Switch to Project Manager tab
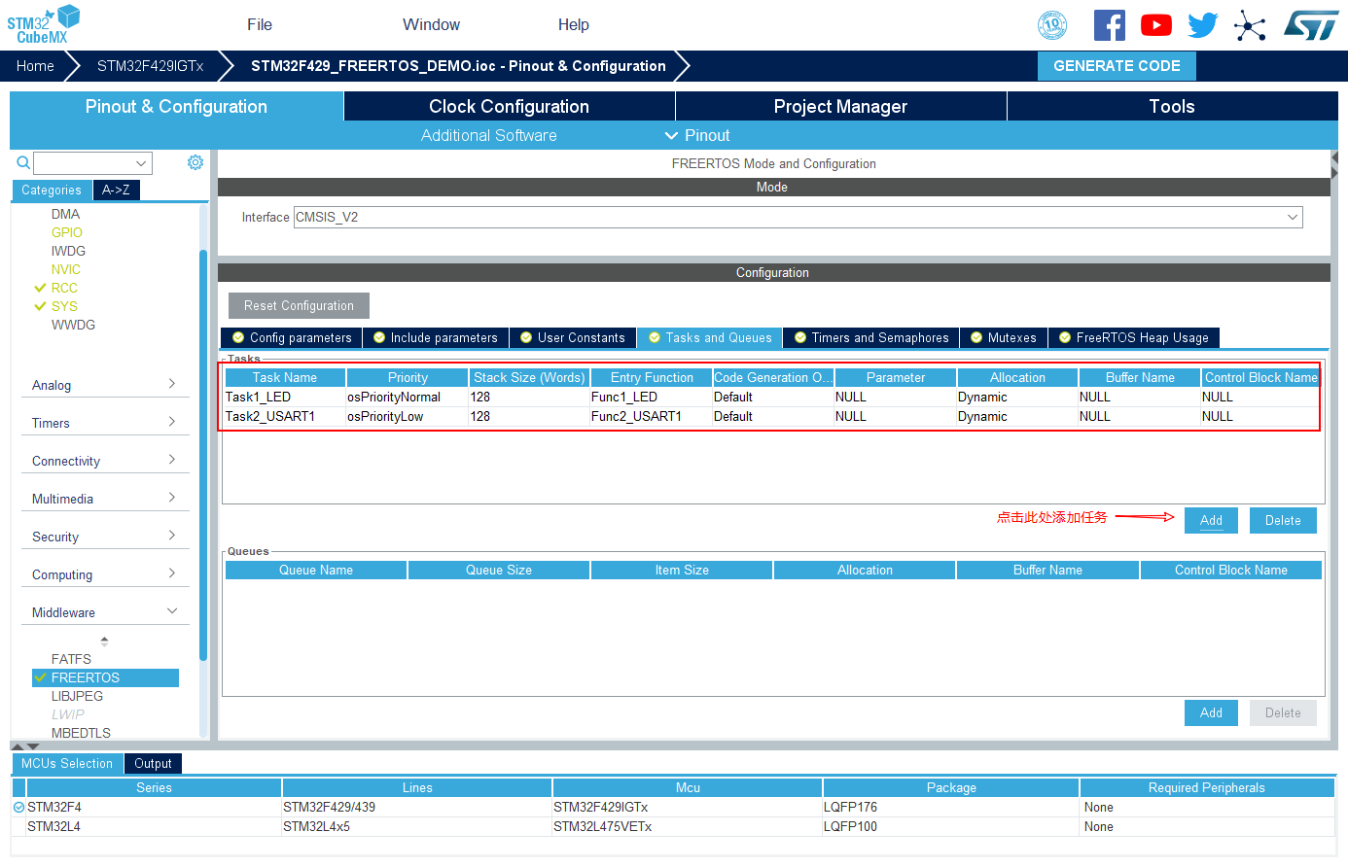Image resolution: width=1348 pixels, height=867 pixels. [x=840, y=106]
